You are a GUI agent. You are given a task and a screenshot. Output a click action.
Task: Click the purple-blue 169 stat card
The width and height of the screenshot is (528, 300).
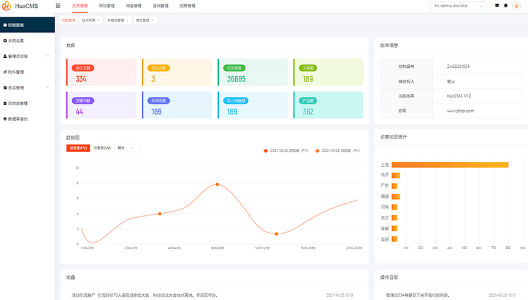(177, 105)
